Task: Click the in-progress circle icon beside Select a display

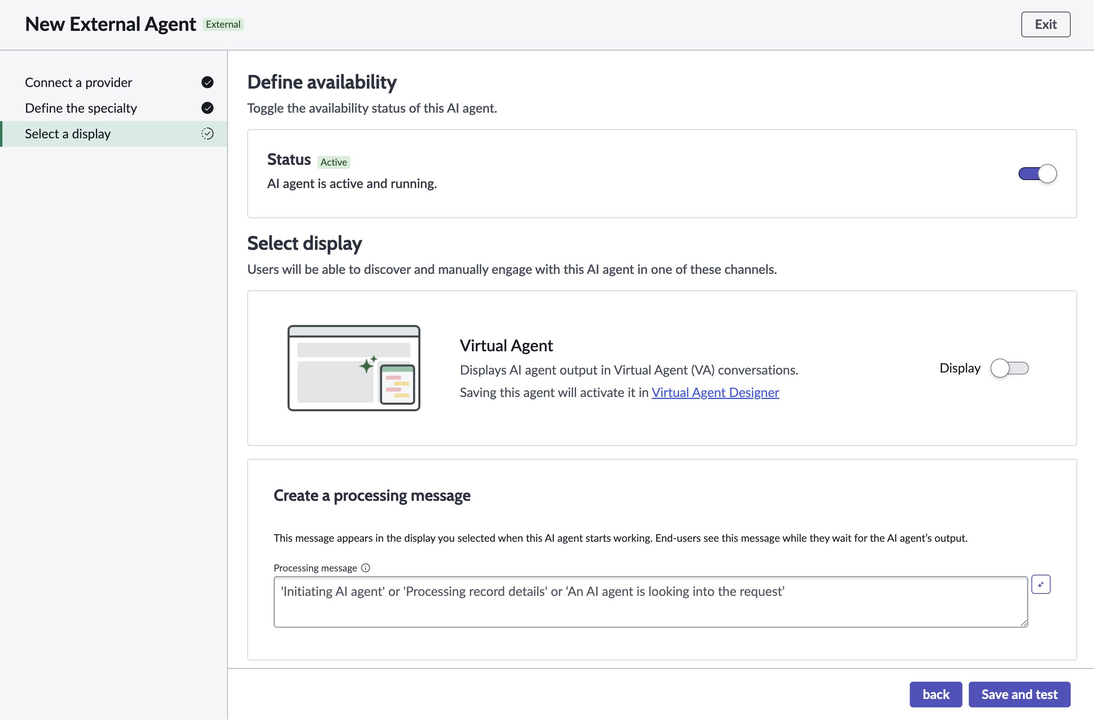Action: pos(207,134)
